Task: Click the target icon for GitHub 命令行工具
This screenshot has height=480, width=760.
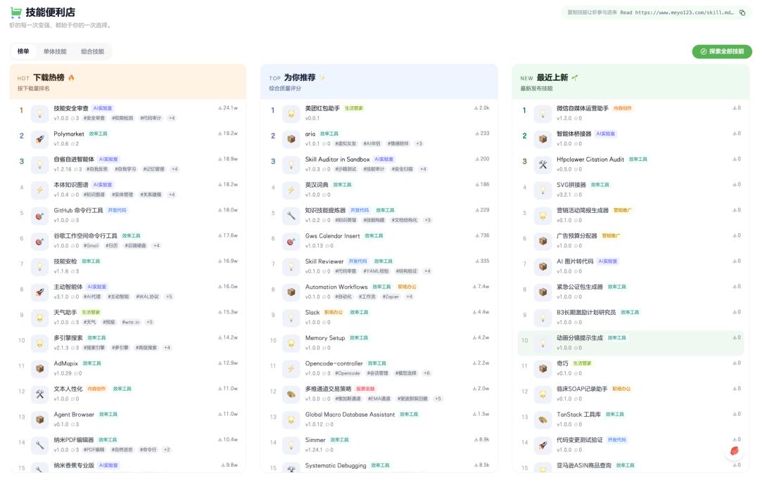Action: (x=39, y=215)
